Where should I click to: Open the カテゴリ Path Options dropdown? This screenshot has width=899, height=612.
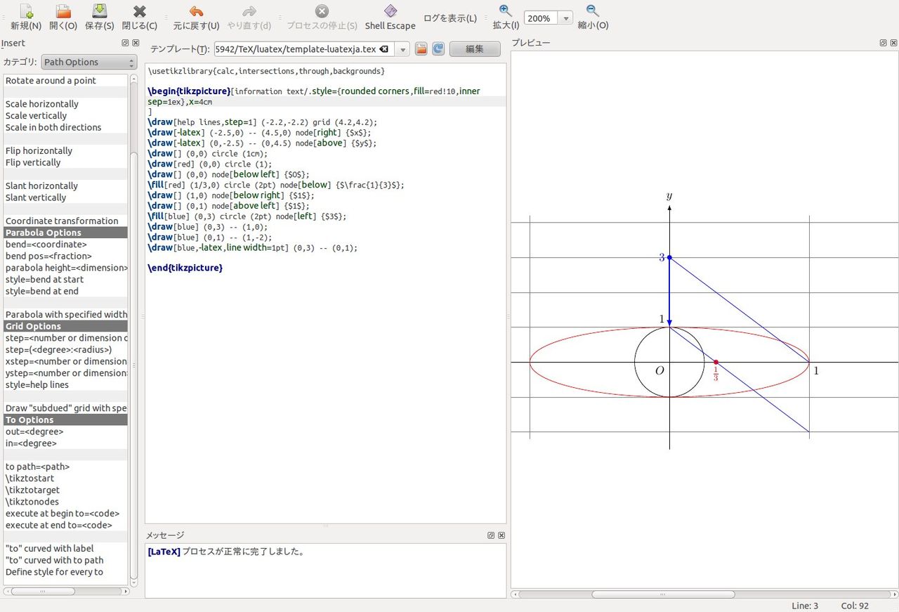(x=89, y=62)
